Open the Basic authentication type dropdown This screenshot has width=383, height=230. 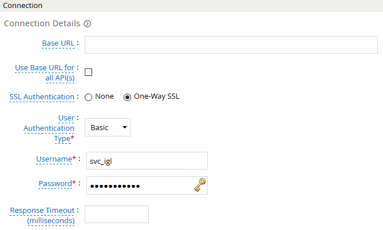(108, 127)
